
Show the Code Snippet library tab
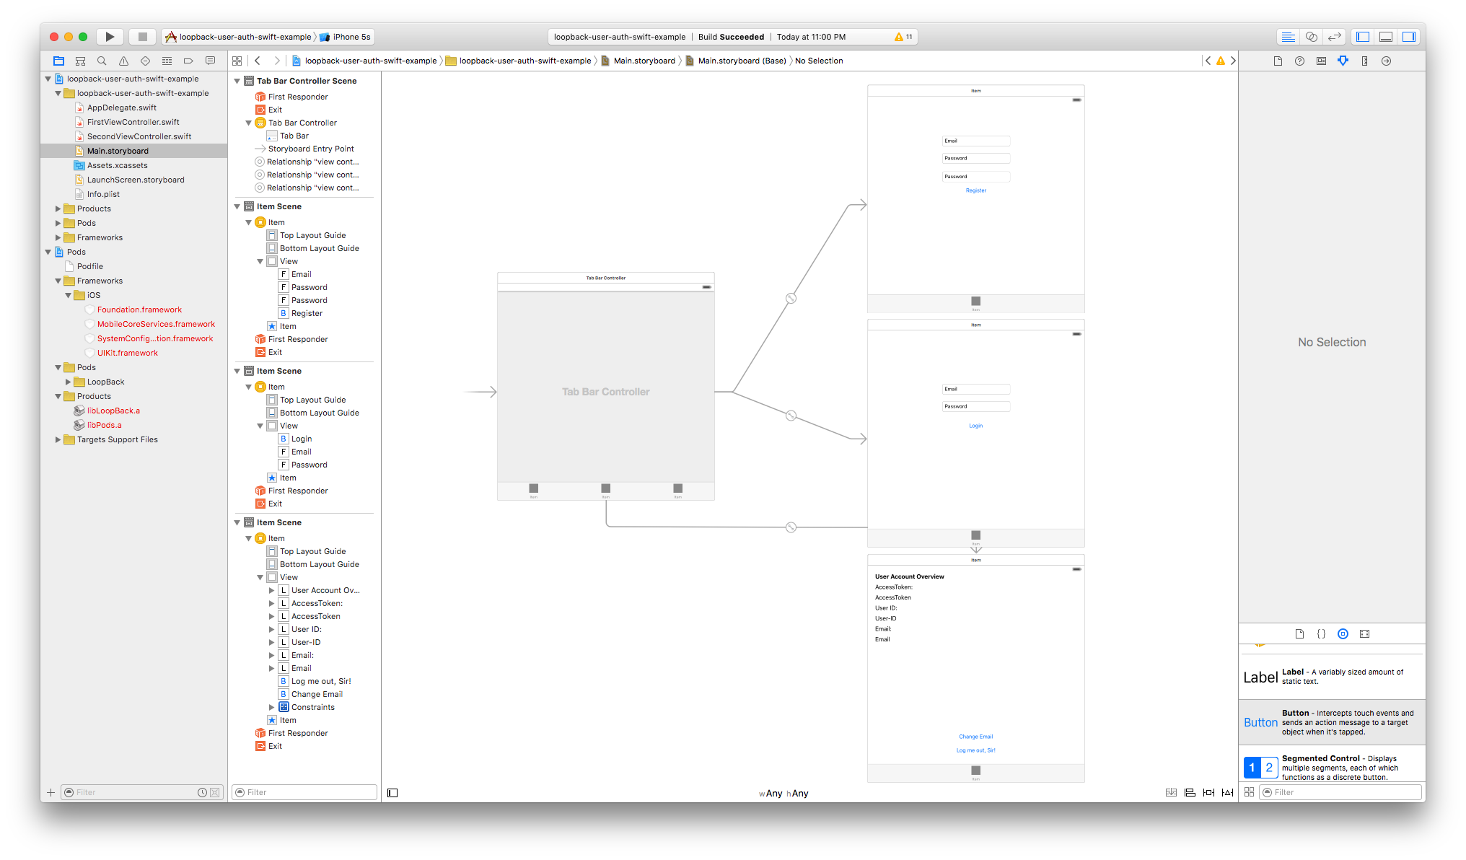pos(1321,634)
